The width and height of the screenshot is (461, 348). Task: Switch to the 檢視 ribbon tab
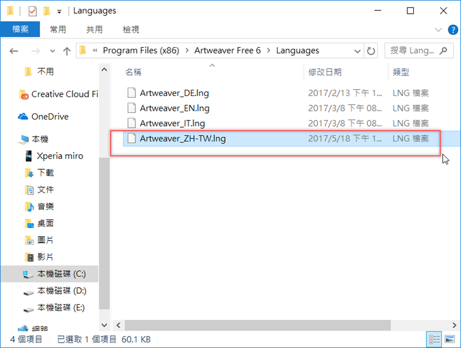click(x=131, y=29)
